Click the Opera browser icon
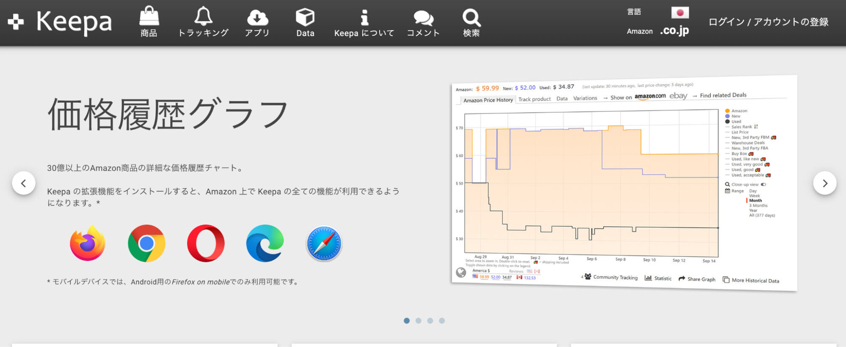Viewport: 846px width, 347px height. pyautogui.click(x=206, y=243)
